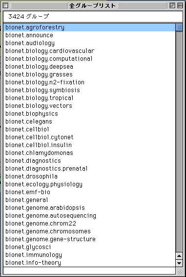This screenshot has width=186, height=277.
Task: Choose bionet.genome.chrom22 entry
Action: pyautogui.click(x=89, y=224)
